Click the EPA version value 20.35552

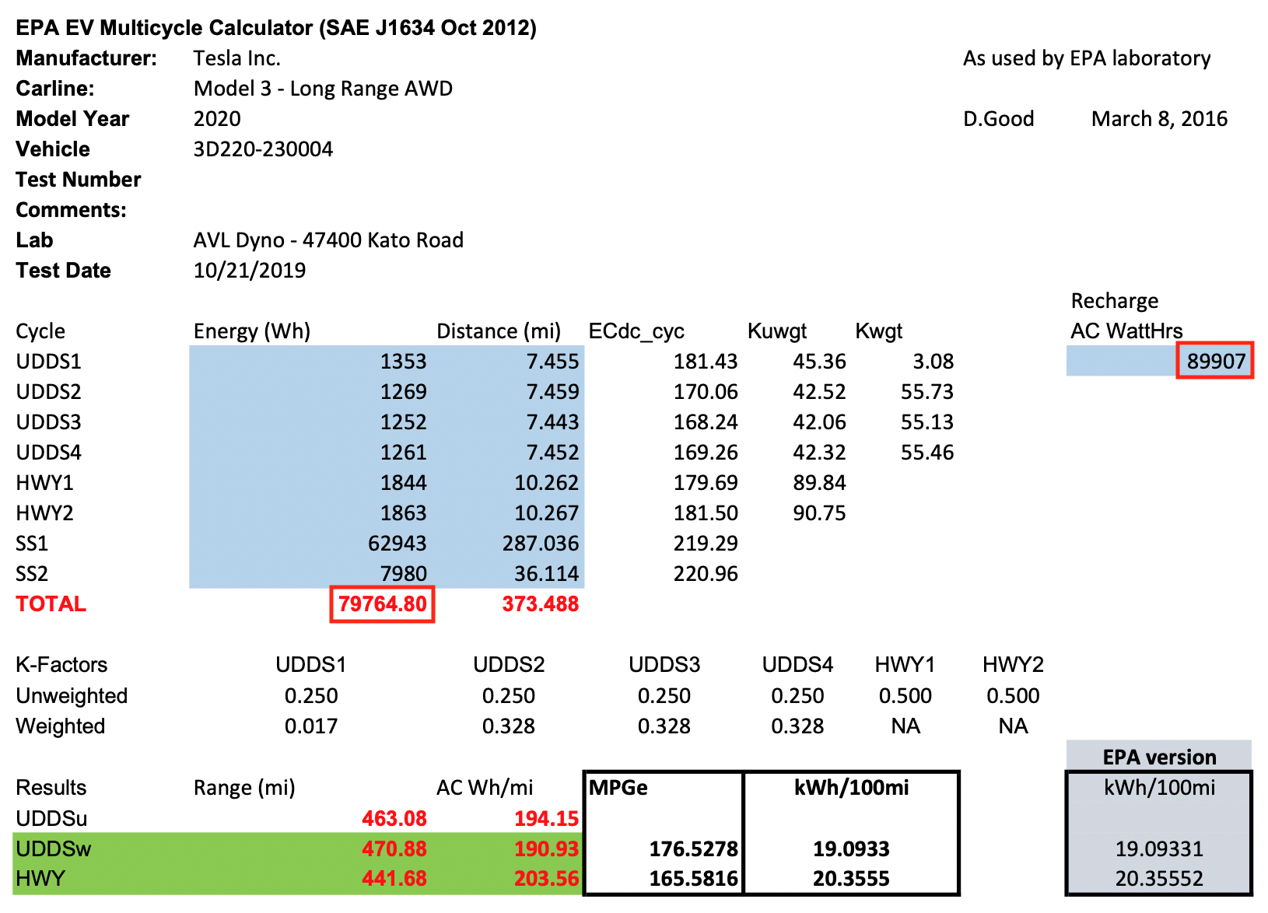click(1158, 879)
